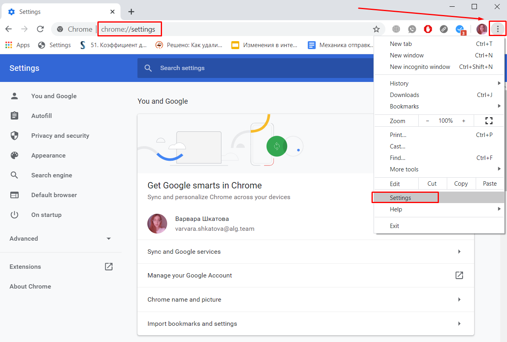
Task: Select Find... in the menu
Action: tap(439, 158)
